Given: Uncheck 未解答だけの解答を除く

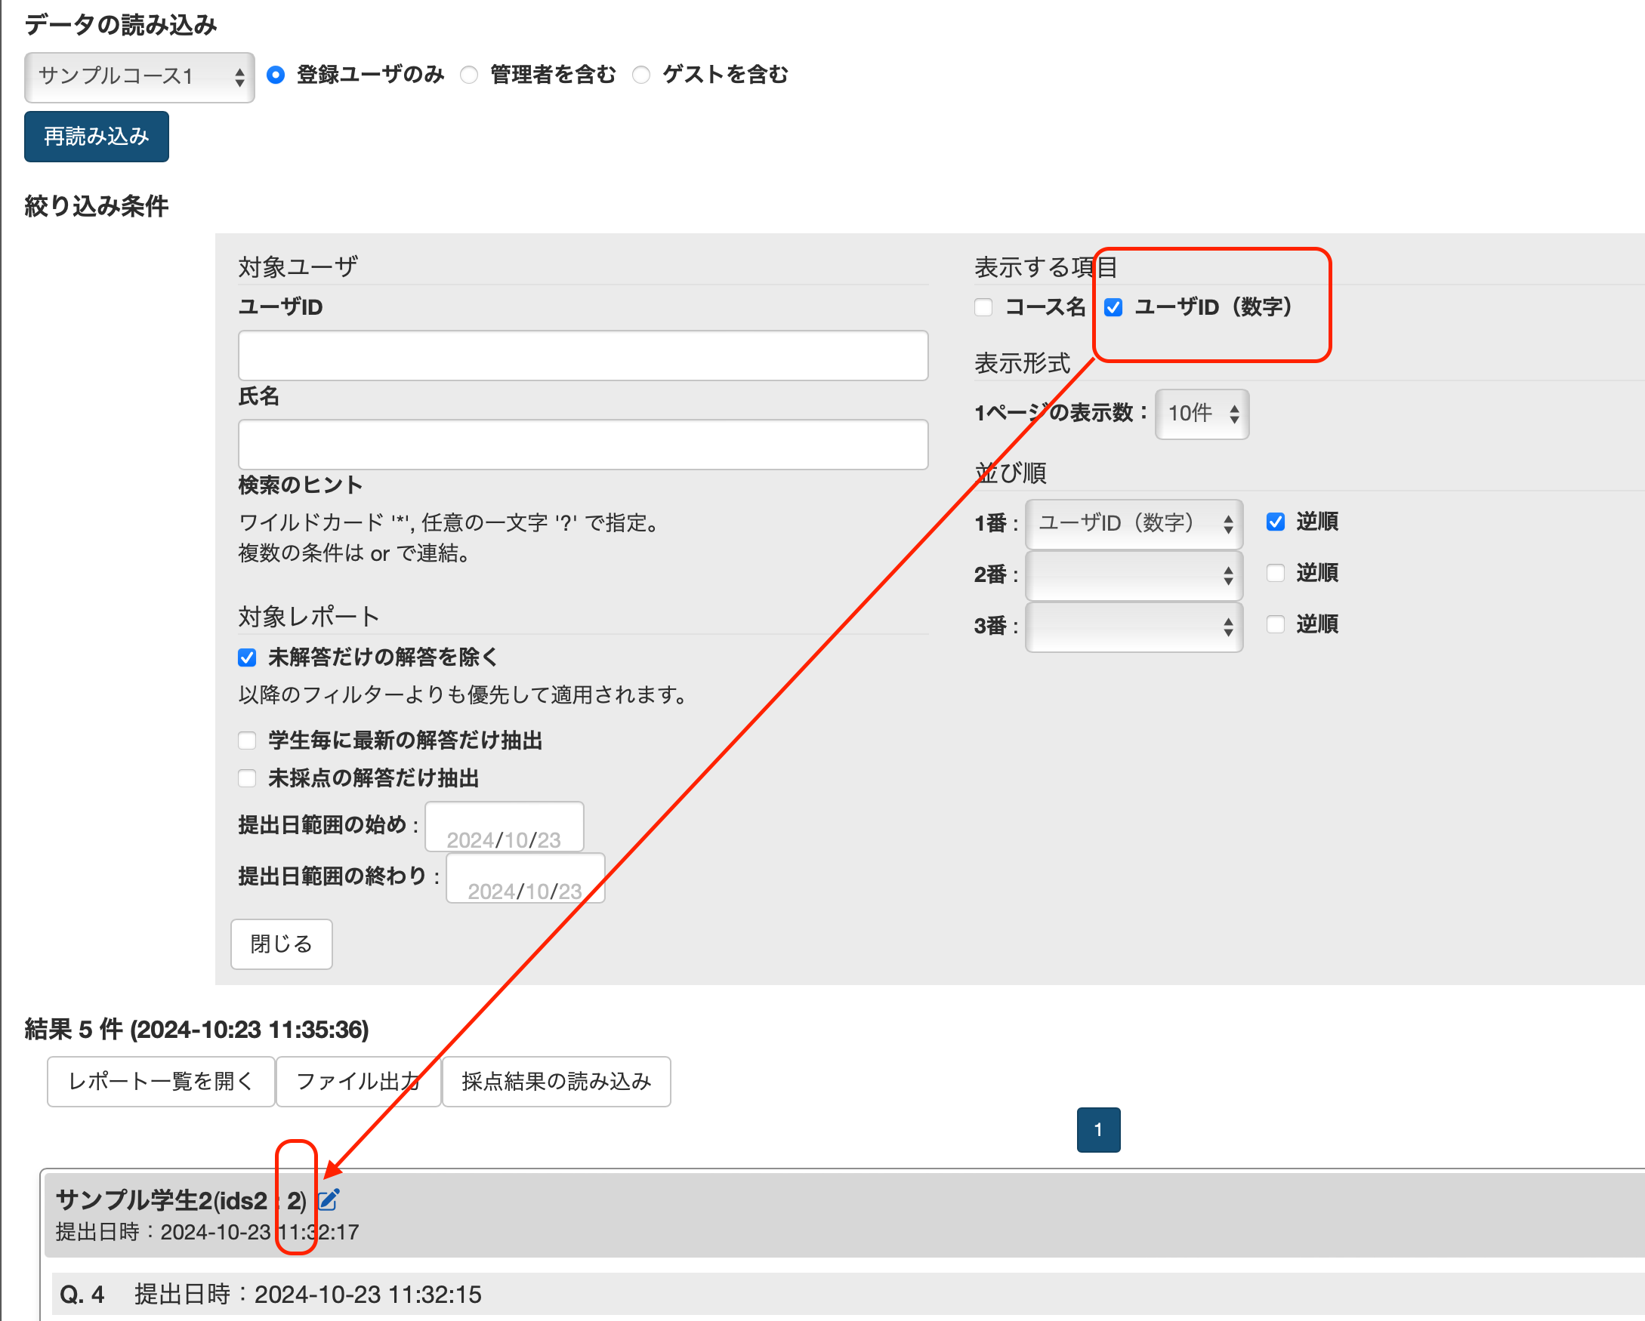Looking at the screenshot, I should pos(247,657).
